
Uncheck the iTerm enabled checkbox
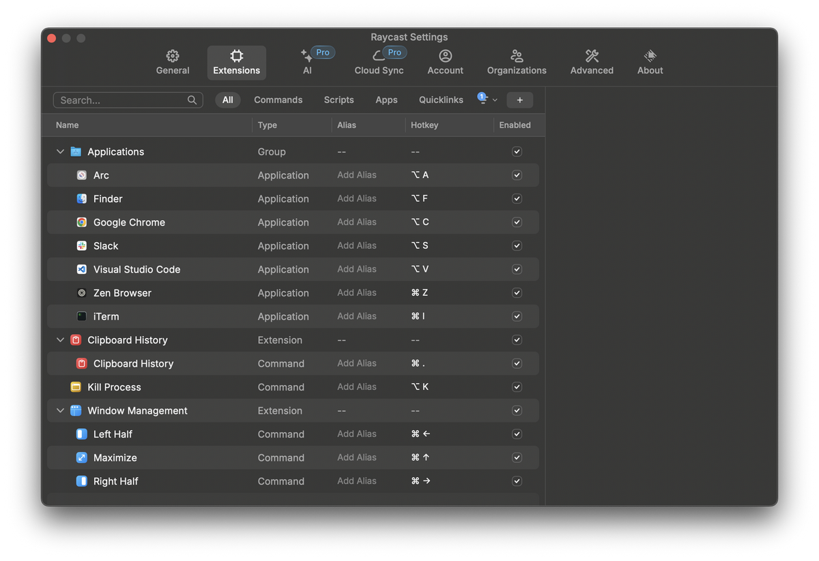[x=517, y=316]
